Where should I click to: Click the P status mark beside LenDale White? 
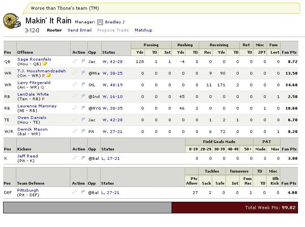(43, 99)
